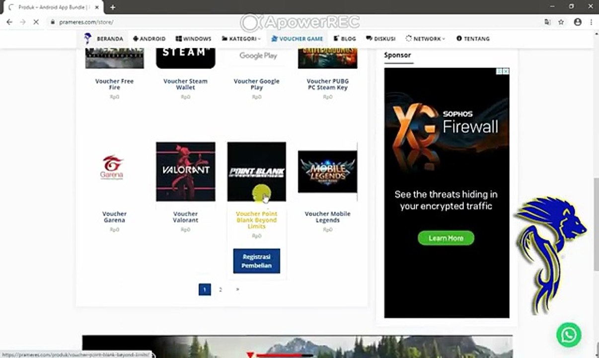Click the AdChoices info icon
Image resolution: width=599 pixels, height=358 pixels.
click(x=500, y=71)
